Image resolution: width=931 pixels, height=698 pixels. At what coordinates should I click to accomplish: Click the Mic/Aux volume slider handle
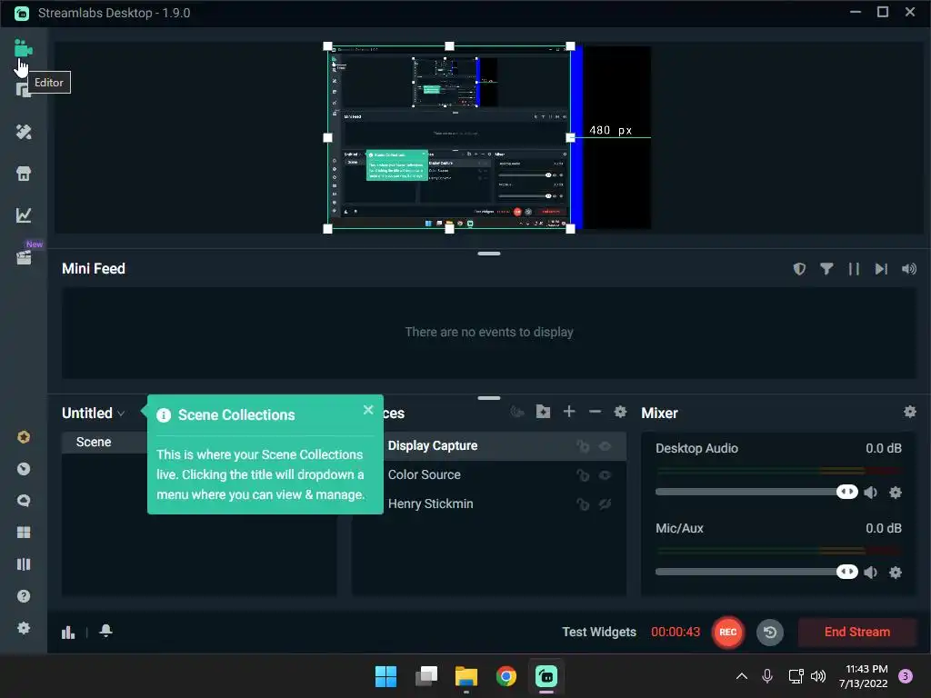[x=847, y=572]
